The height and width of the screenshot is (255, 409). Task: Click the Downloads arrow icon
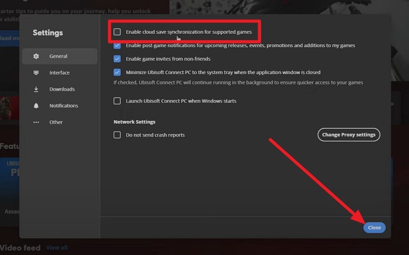36,89
